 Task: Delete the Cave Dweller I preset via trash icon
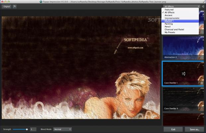[x=202, y=83]
